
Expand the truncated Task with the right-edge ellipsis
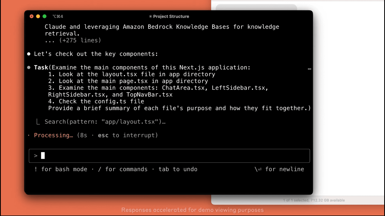point(309,68)
